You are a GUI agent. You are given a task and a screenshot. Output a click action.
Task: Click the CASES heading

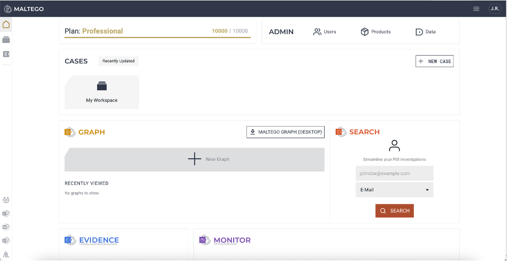pyautogui.click(x=76, y=61)
